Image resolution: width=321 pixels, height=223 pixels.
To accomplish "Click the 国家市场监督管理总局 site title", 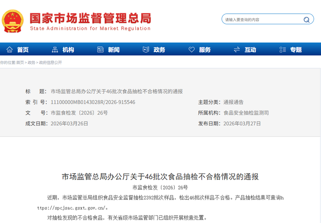I will (90, 18).
